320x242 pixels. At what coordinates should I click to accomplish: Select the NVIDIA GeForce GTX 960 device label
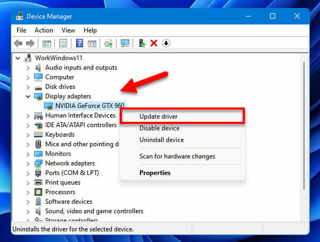pyautogui.click(x=90, y=106)
